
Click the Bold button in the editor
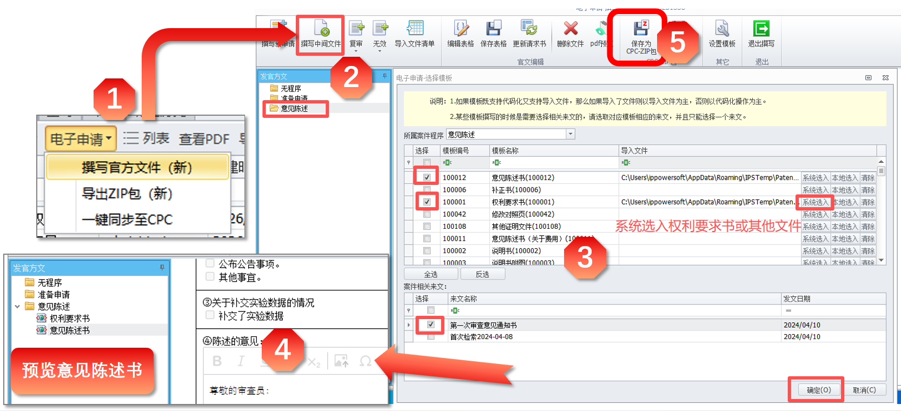[217, 361]
